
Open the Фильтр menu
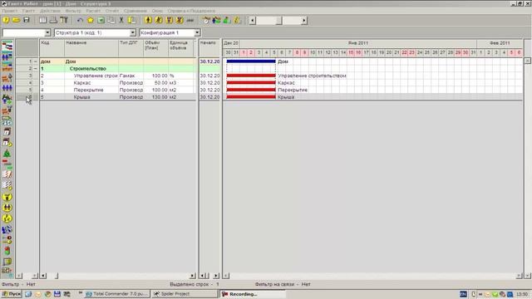[73, 11]
